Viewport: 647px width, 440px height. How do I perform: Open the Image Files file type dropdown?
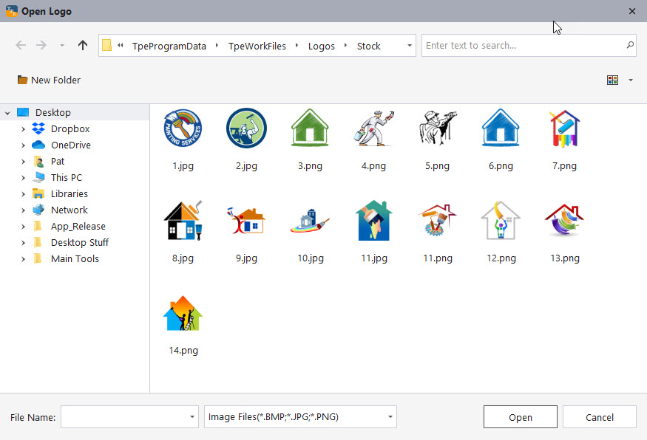(x=389, y=416)
